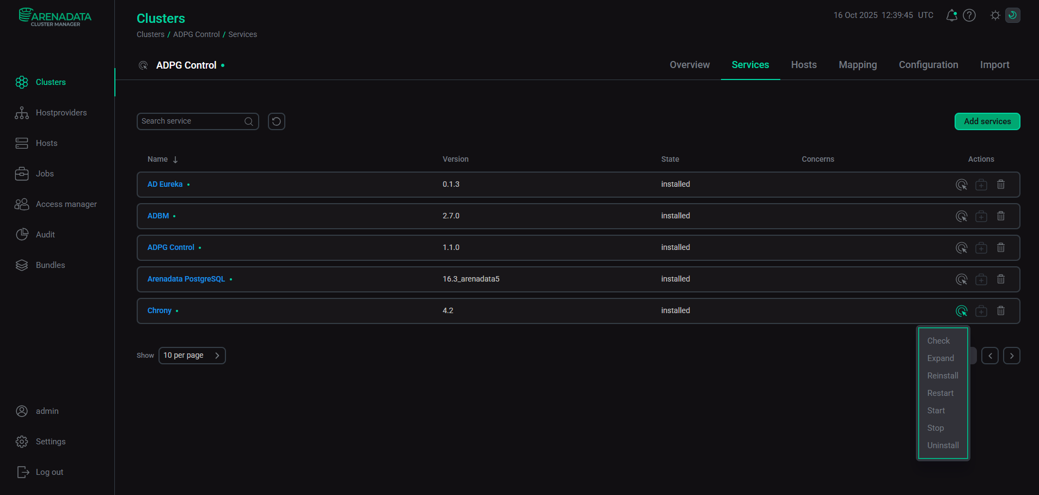The image size is (1039, 495).
Task: Open the Jobs section in sidebar
Action: click(x=45, y=173)
